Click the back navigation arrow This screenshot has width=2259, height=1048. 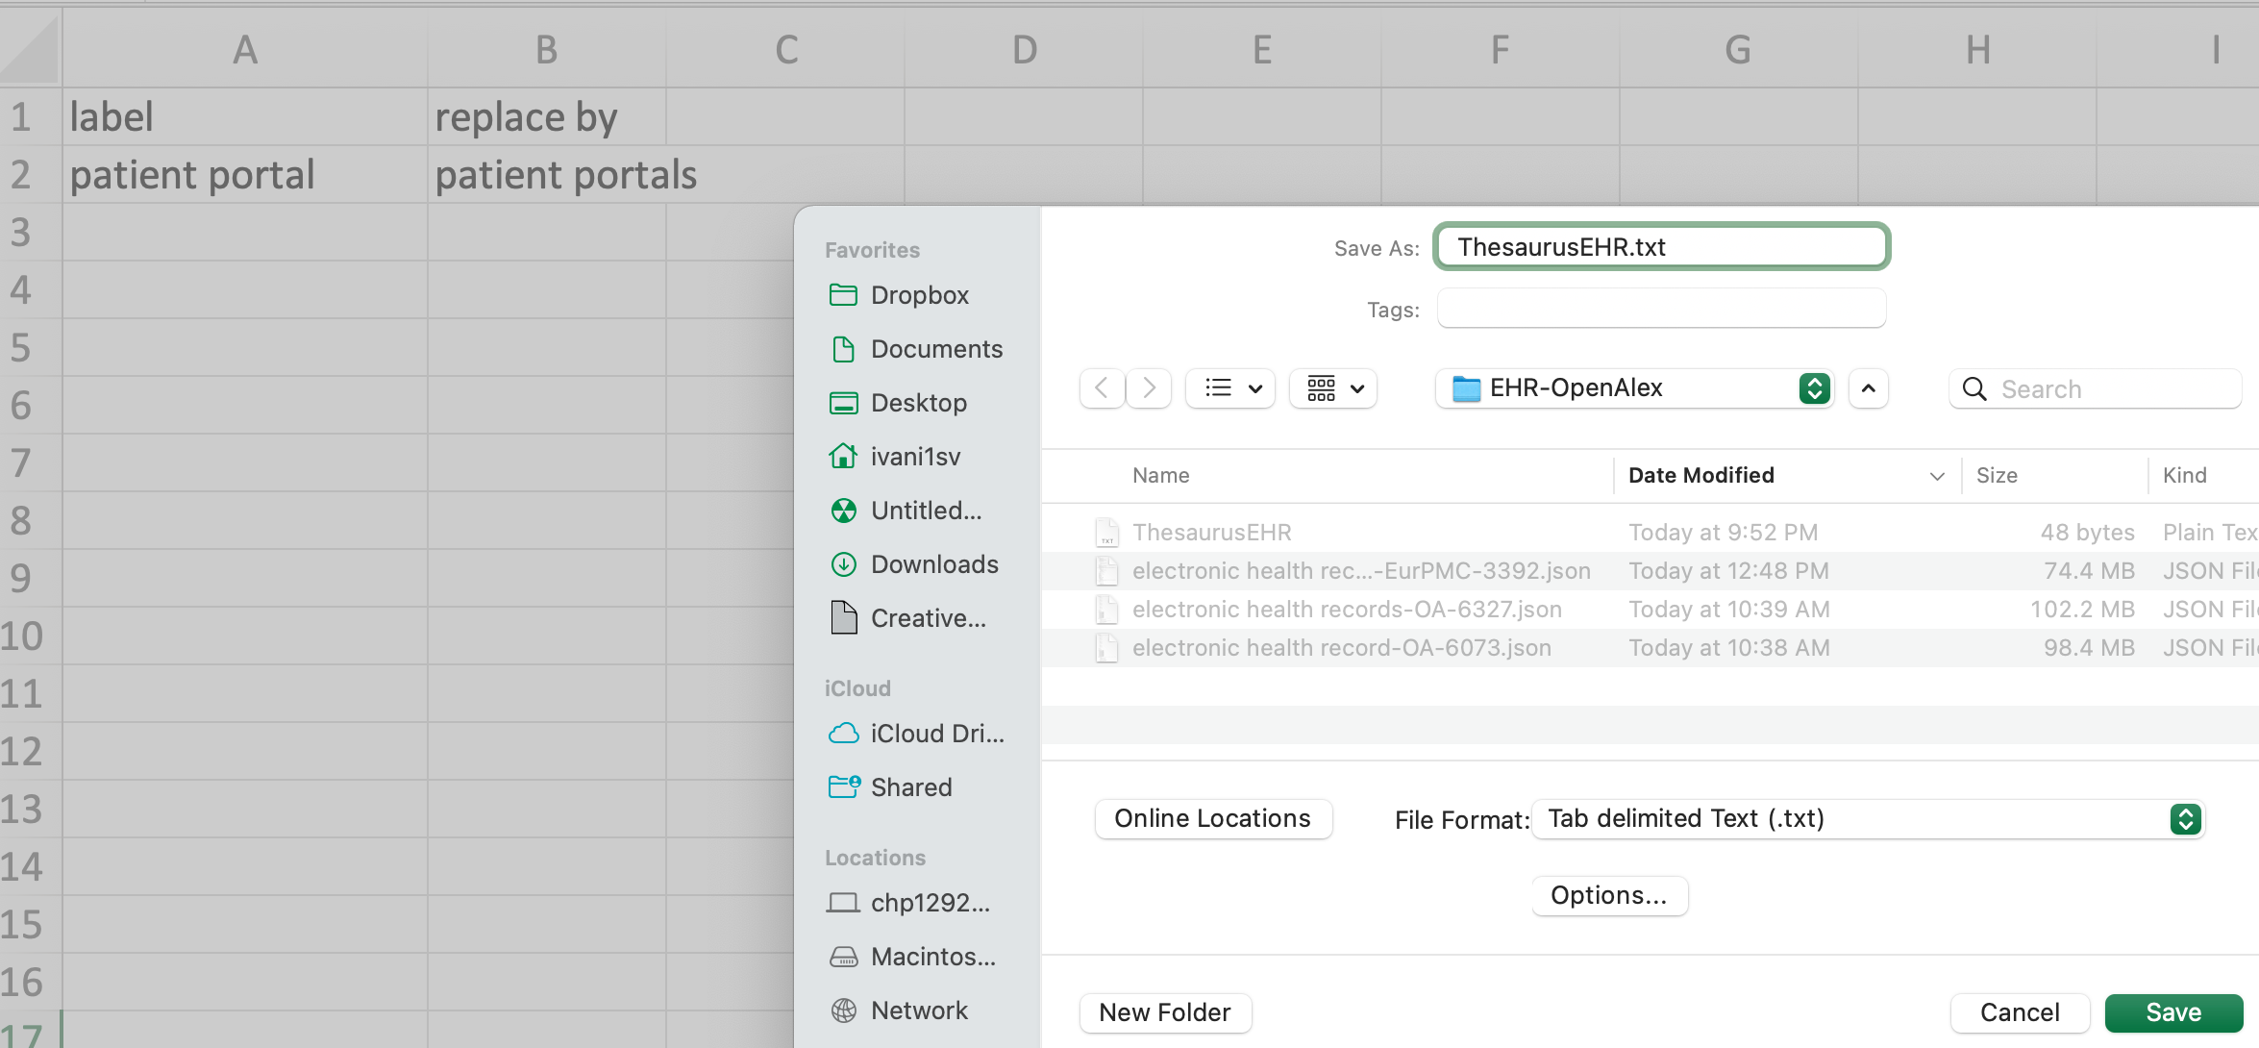pyautogui.click(x=1102, y=388)
